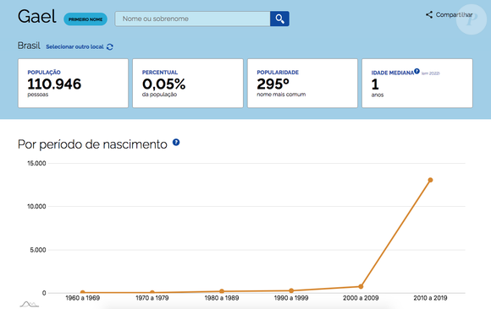The height and width of the screenshot is (309, 491).
Task: Click the Nome ou sobrenome search field
Action: tap(192, 19)
